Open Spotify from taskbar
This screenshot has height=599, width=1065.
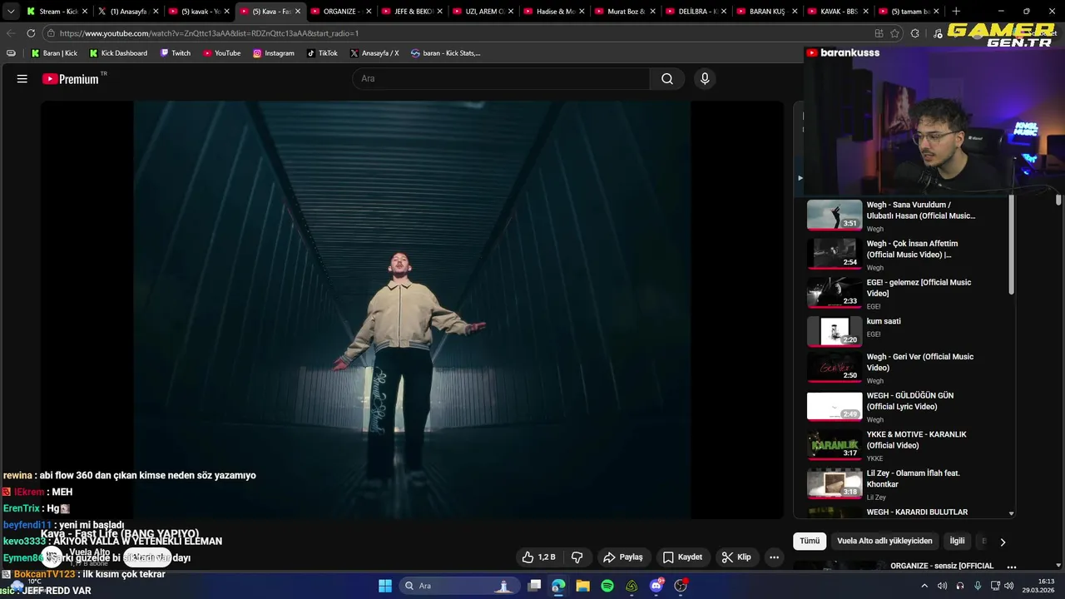click(x=607, y=586)
